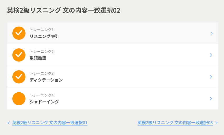Click right arrow icon after 選択03 link
Image resolution: width=224 pixels, height=135 pixels.
point(216,123)
